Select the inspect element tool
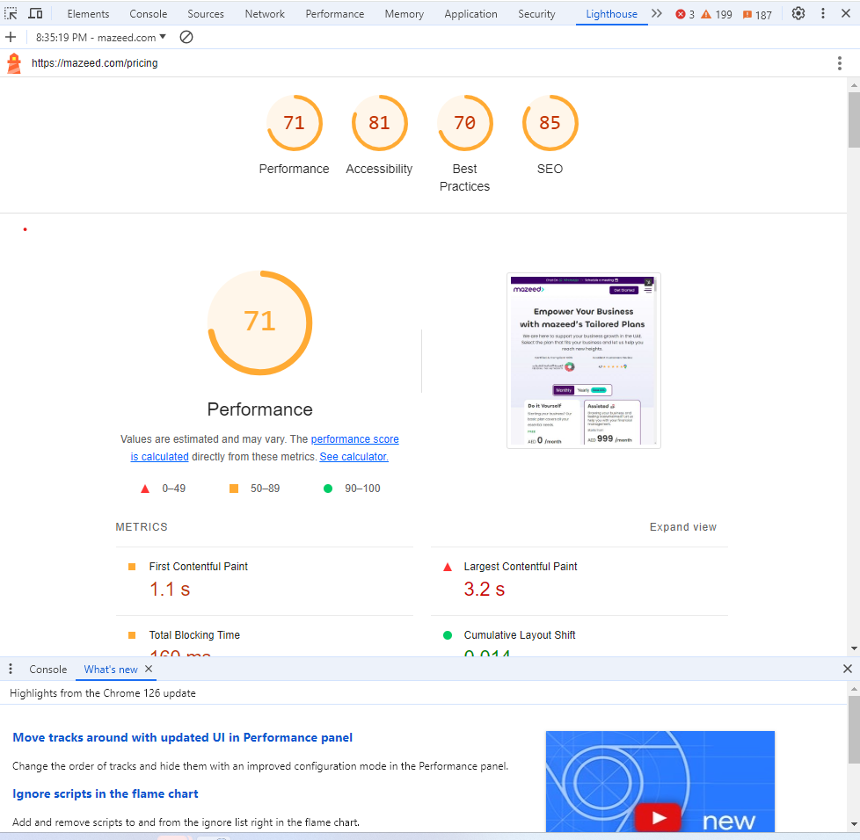The height and width of the screenshot is (840, 860). pyautogui.click(x=11, y=13)
